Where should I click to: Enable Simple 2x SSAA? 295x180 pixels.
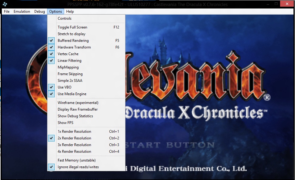(86, 81)
